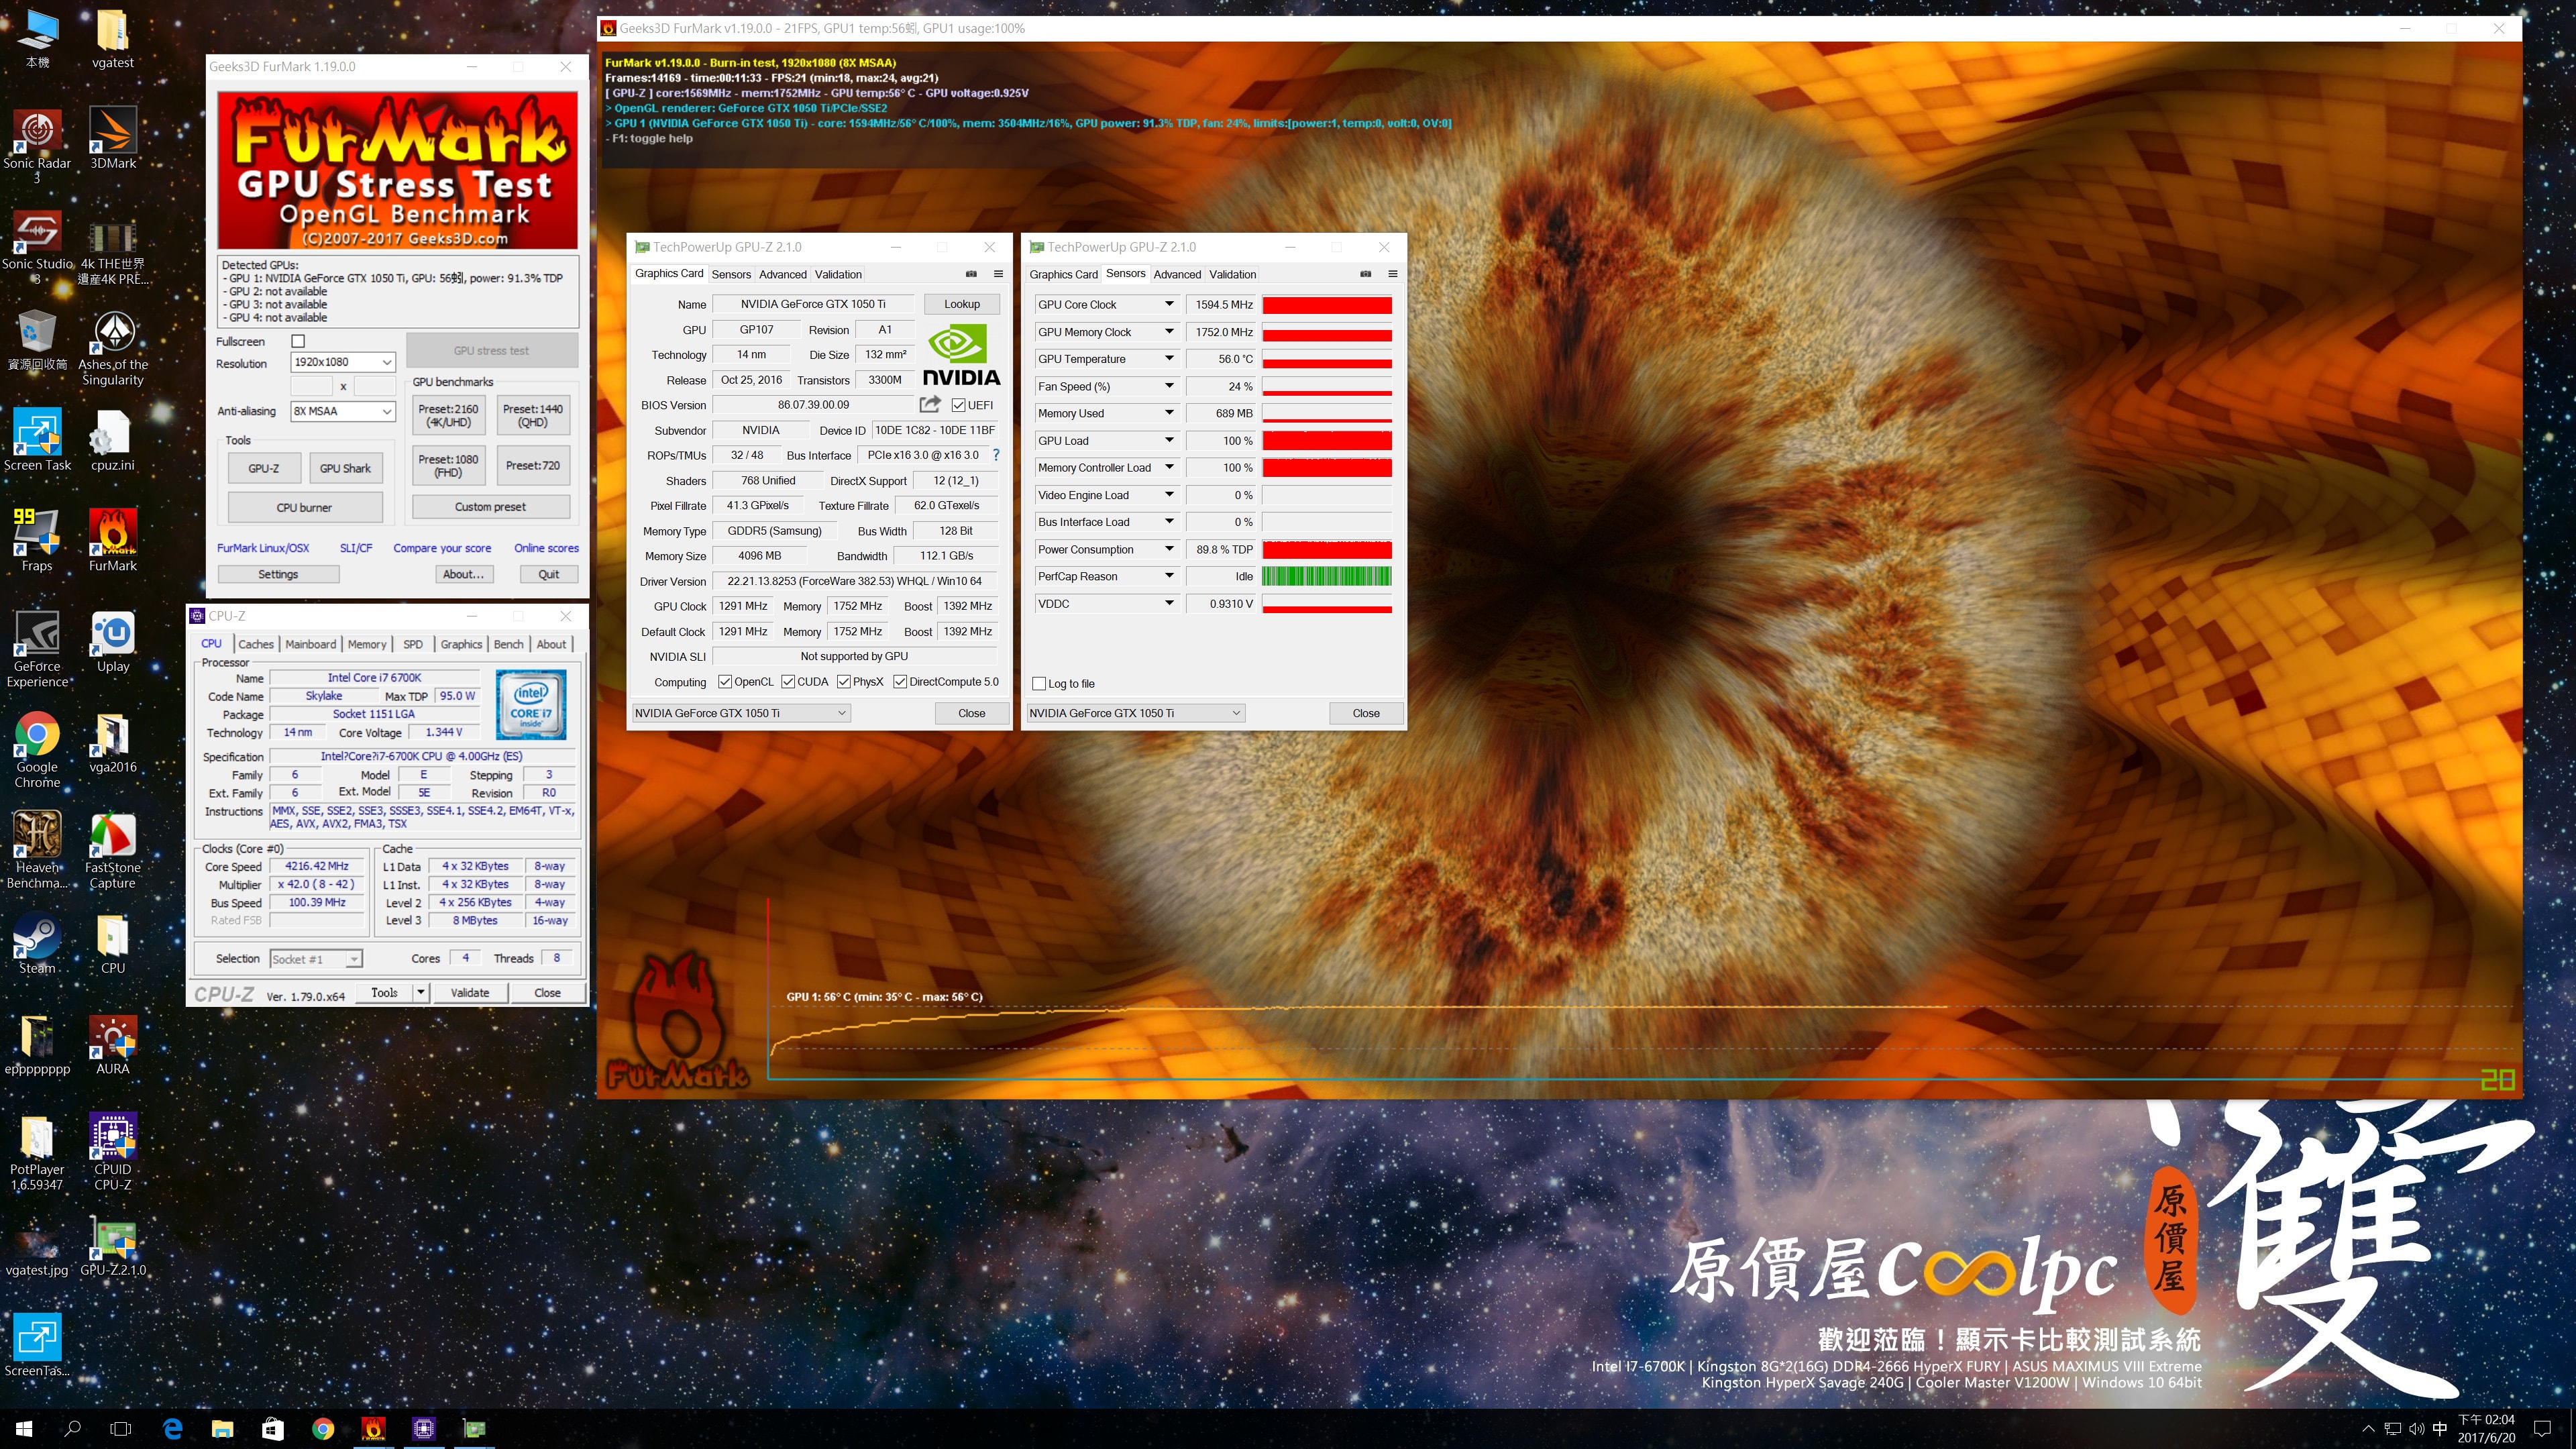2576x1449 pixels.
Task: Open Microsoft Edge from the taskbar
Action: point(172,1428)
